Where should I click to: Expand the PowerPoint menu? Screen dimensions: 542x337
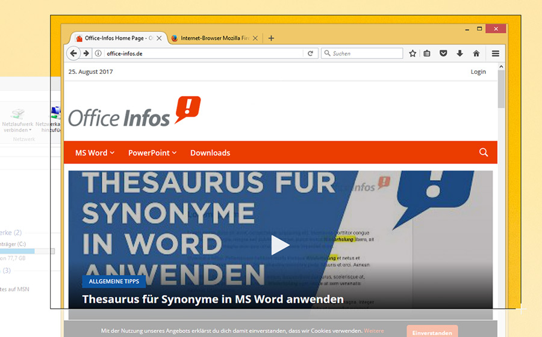coord(152,153)
